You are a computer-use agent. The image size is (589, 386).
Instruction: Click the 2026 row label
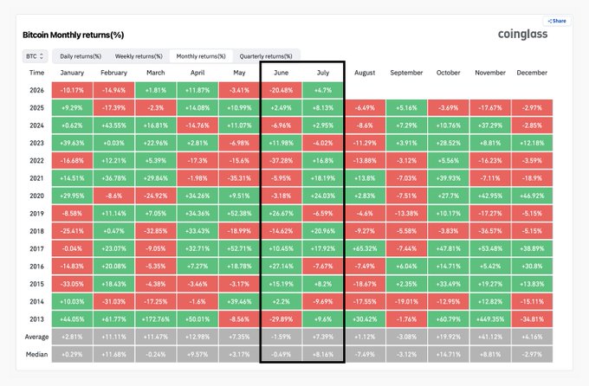pos(36,90)
